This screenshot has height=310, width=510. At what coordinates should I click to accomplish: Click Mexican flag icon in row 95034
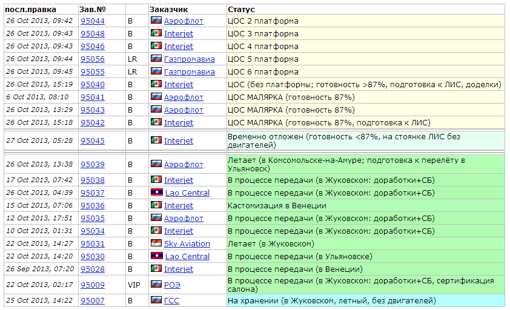point(156,230)
